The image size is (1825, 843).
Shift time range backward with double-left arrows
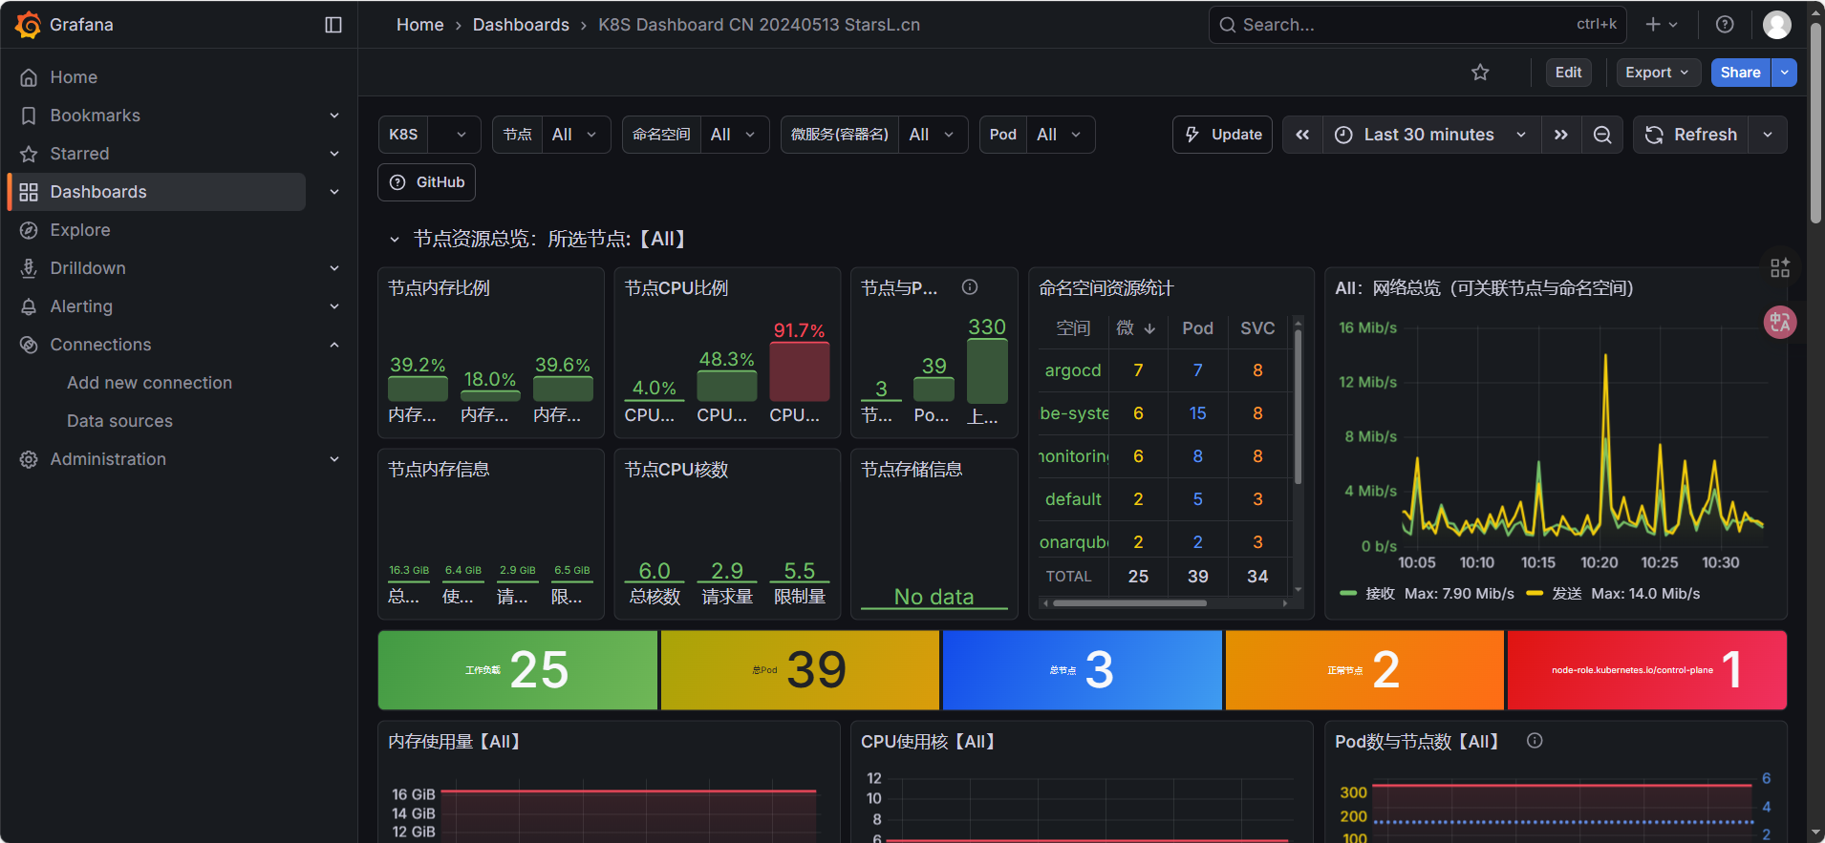(1302, 135)
